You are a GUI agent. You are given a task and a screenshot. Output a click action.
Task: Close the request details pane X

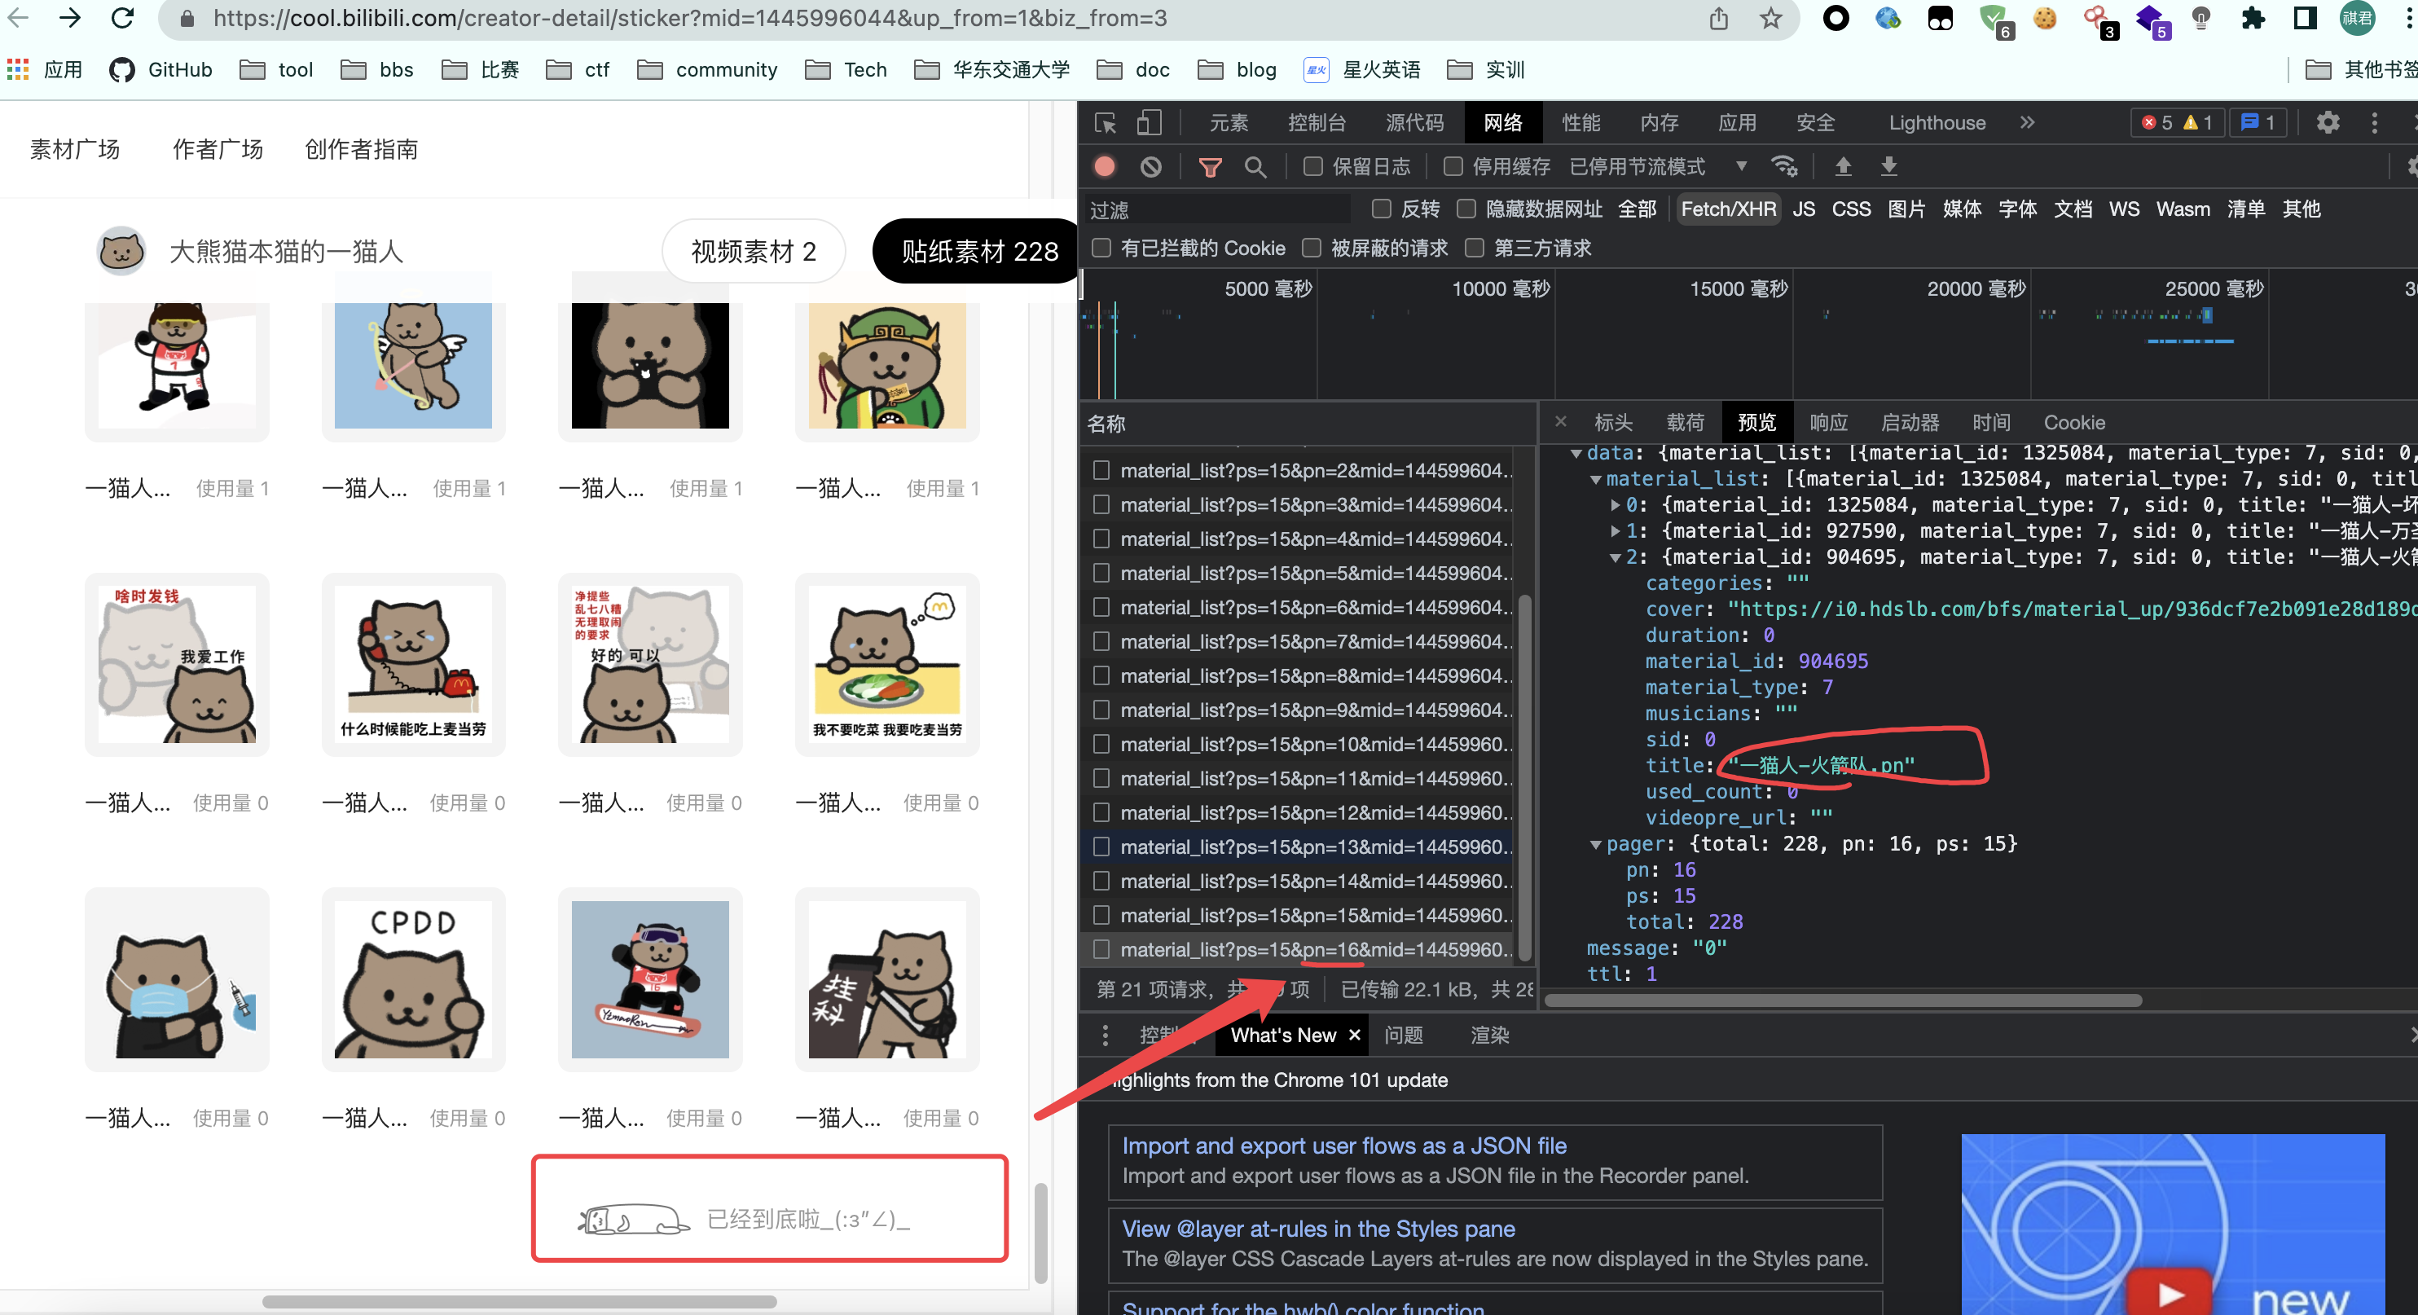tap(1560, 421)
